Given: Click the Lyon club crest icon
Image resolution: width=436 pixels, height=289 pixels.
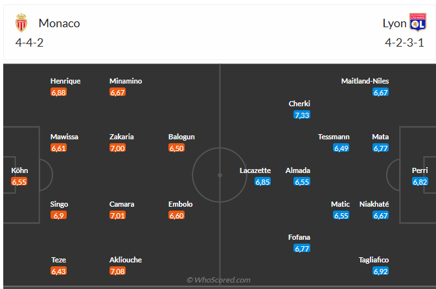Looking at the screenshot, I should (x=418, y=23).
